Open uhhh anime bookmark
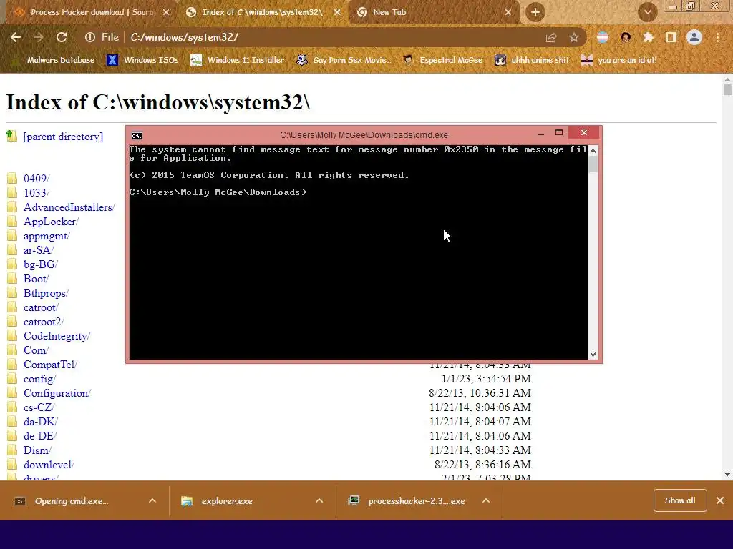 pyautogui.click(x=533, y=60)
